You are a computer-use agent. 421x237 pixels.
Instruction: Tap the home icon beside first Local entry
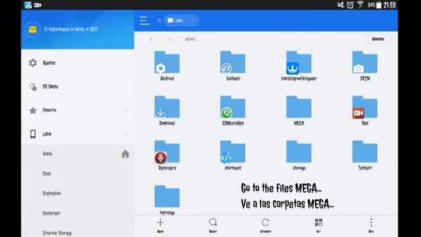(x=125, y=154)
